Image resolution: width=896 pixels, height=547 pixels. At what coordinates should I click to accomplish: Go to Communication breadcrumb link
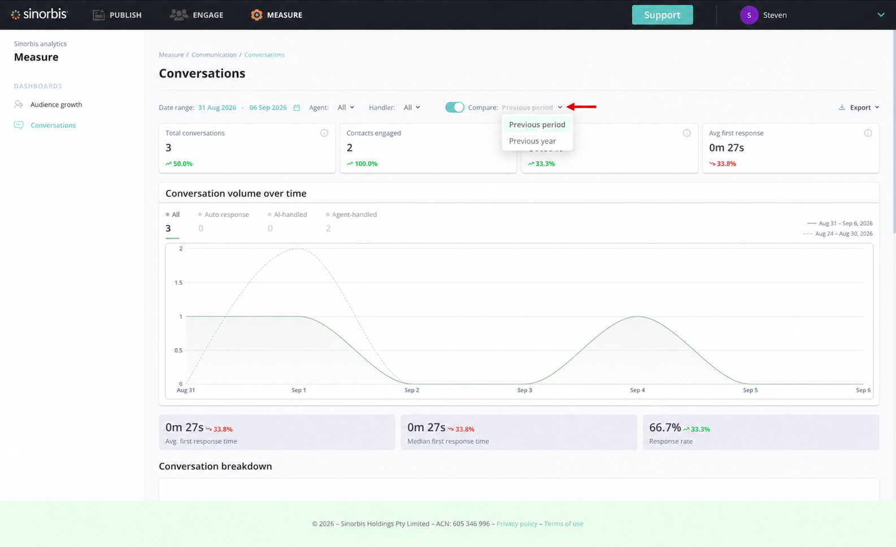point(214,55)
